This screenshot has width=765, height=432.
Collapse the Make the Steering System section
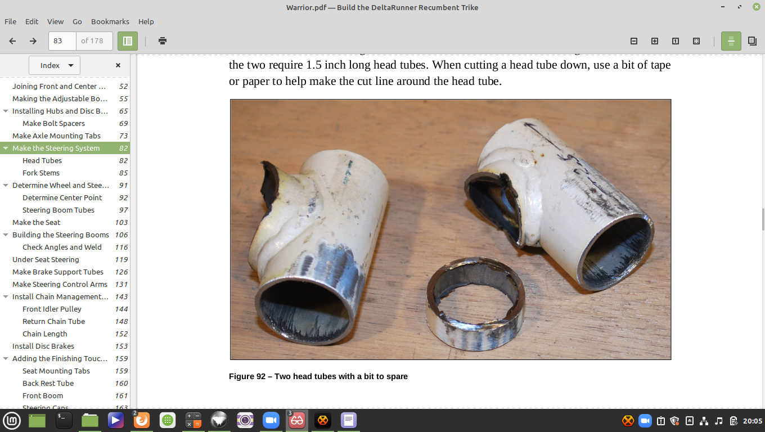[x=6, y=148]
